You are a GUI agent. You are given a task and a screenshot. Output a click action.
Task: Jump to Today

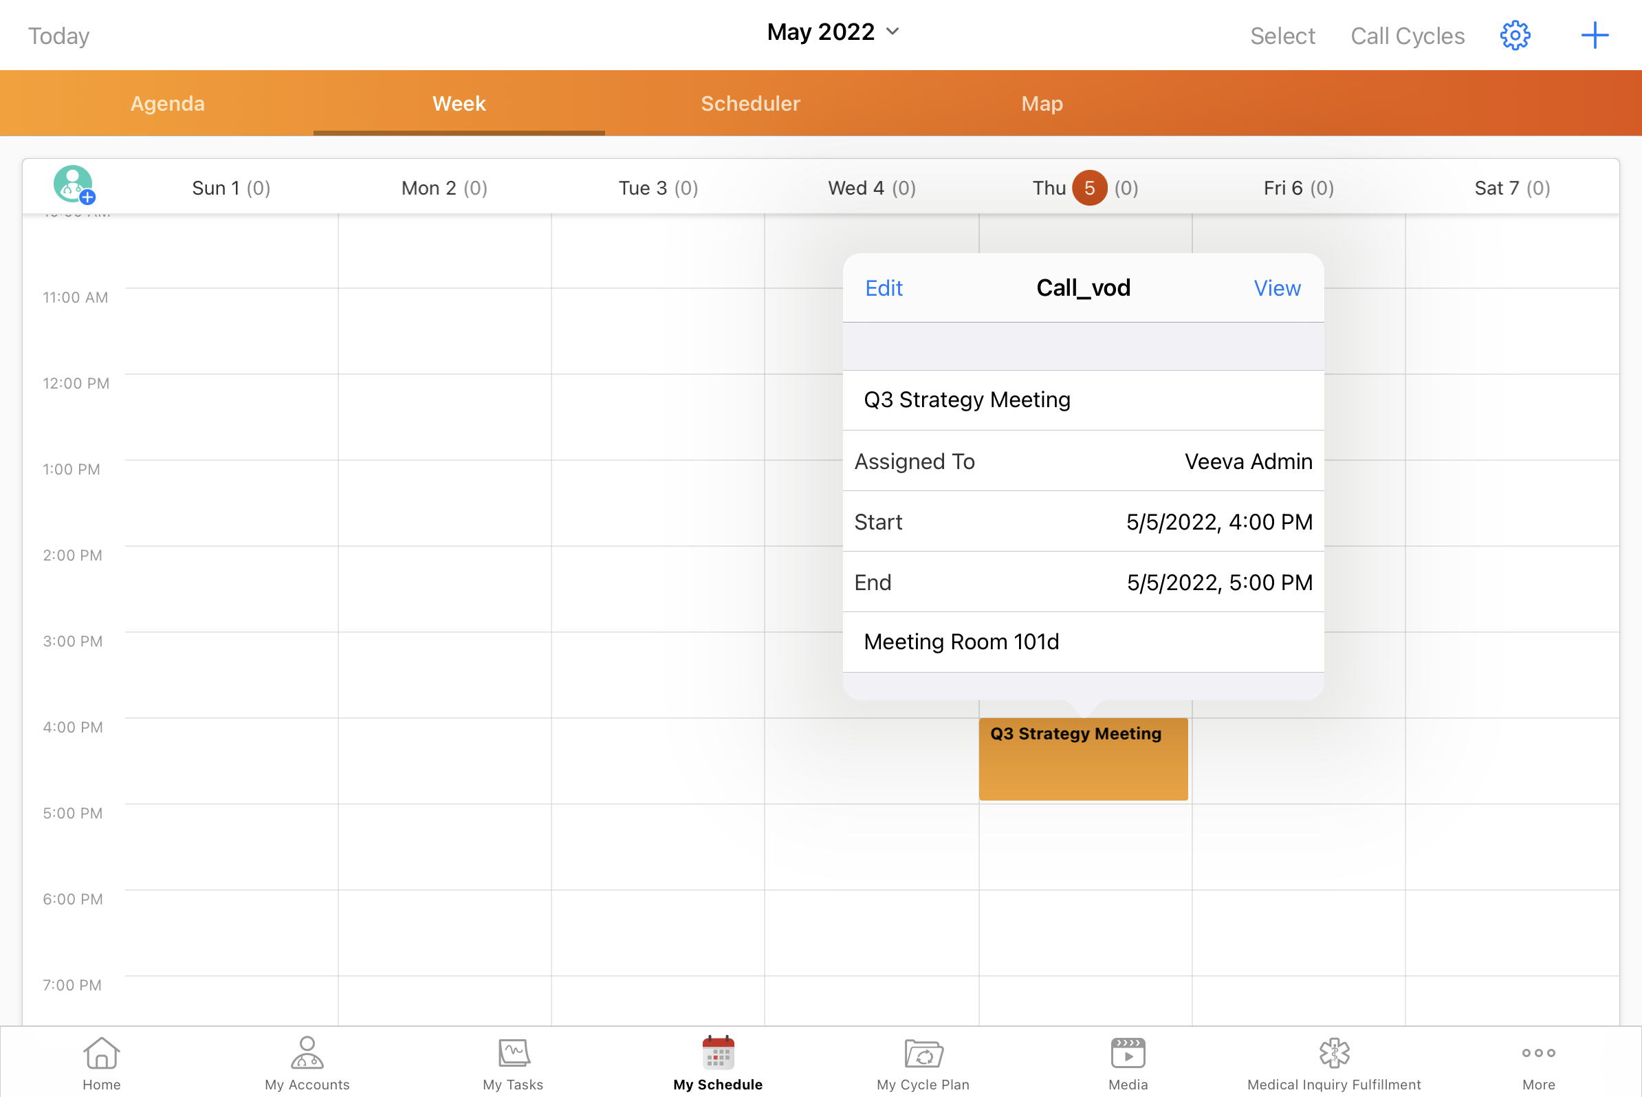[58, 36]
